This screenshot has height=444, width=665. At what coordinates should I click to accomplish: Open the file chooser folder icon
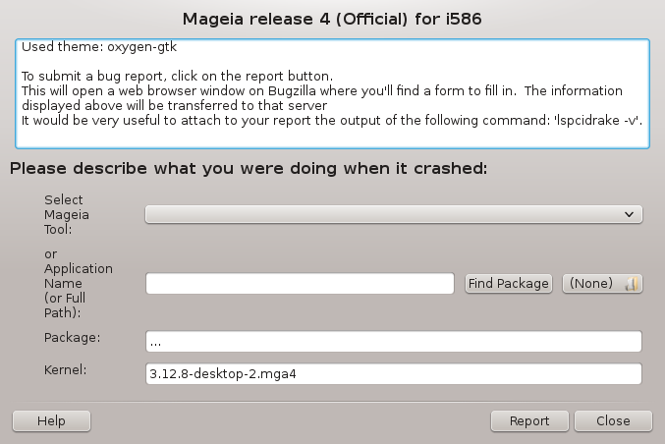pyautogui.click(x=633, y=284)
